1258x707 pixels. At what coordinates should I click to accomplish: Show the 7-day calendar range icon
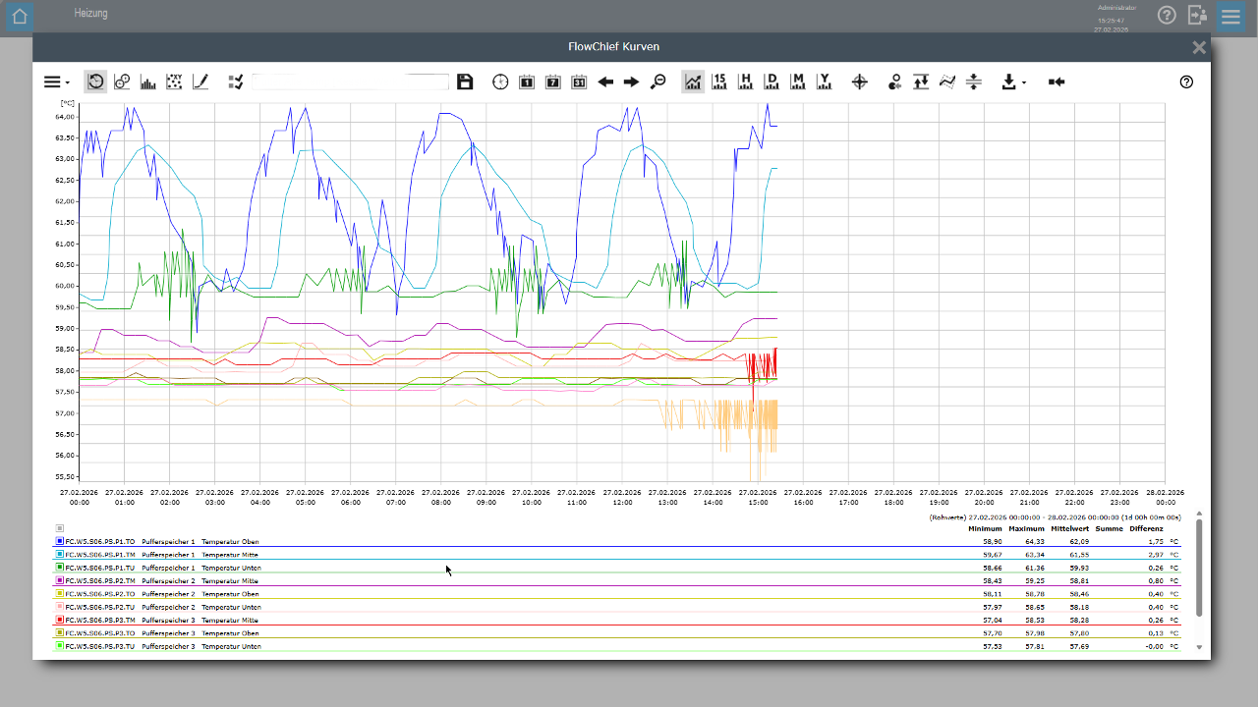click(553, 82)
